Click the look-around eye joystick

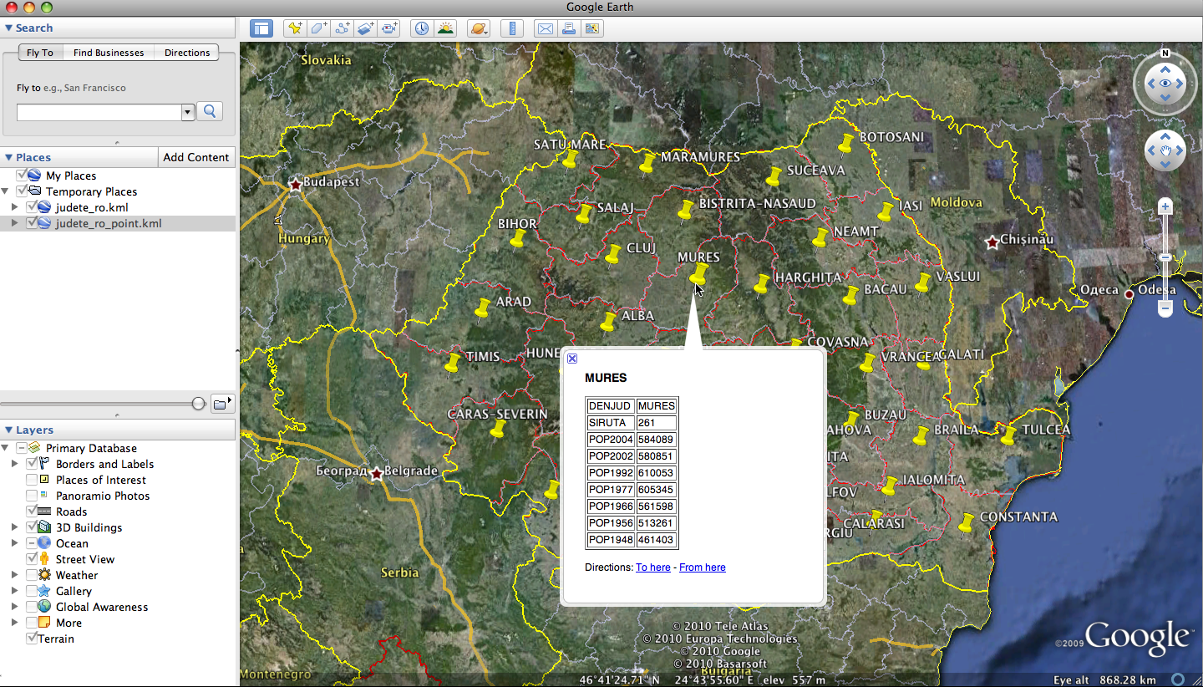pos(1165,84)
